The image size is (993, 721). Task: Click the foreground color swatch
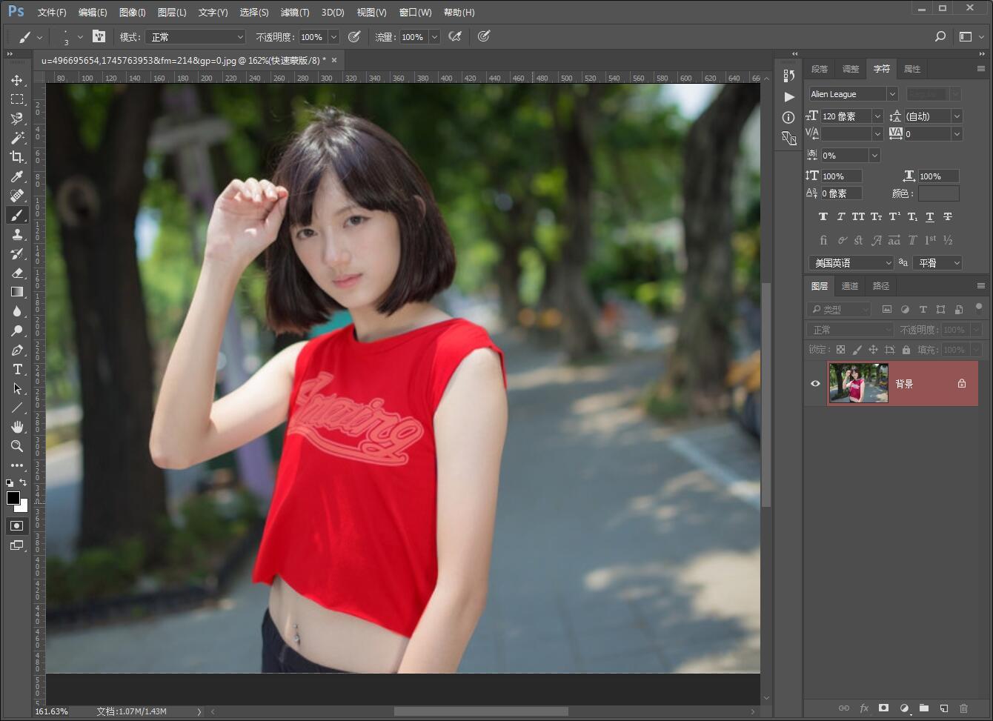point(13,498)
